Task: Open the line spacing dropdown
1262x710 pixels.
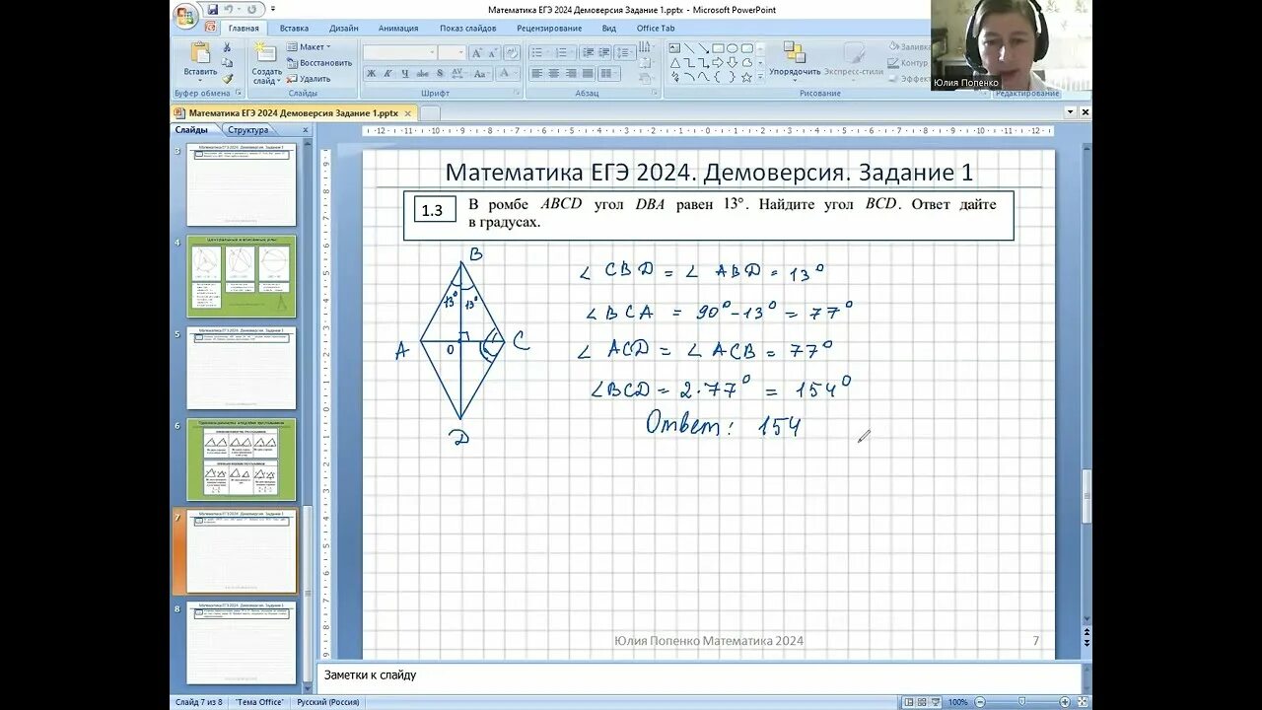Action: [625, 52]
